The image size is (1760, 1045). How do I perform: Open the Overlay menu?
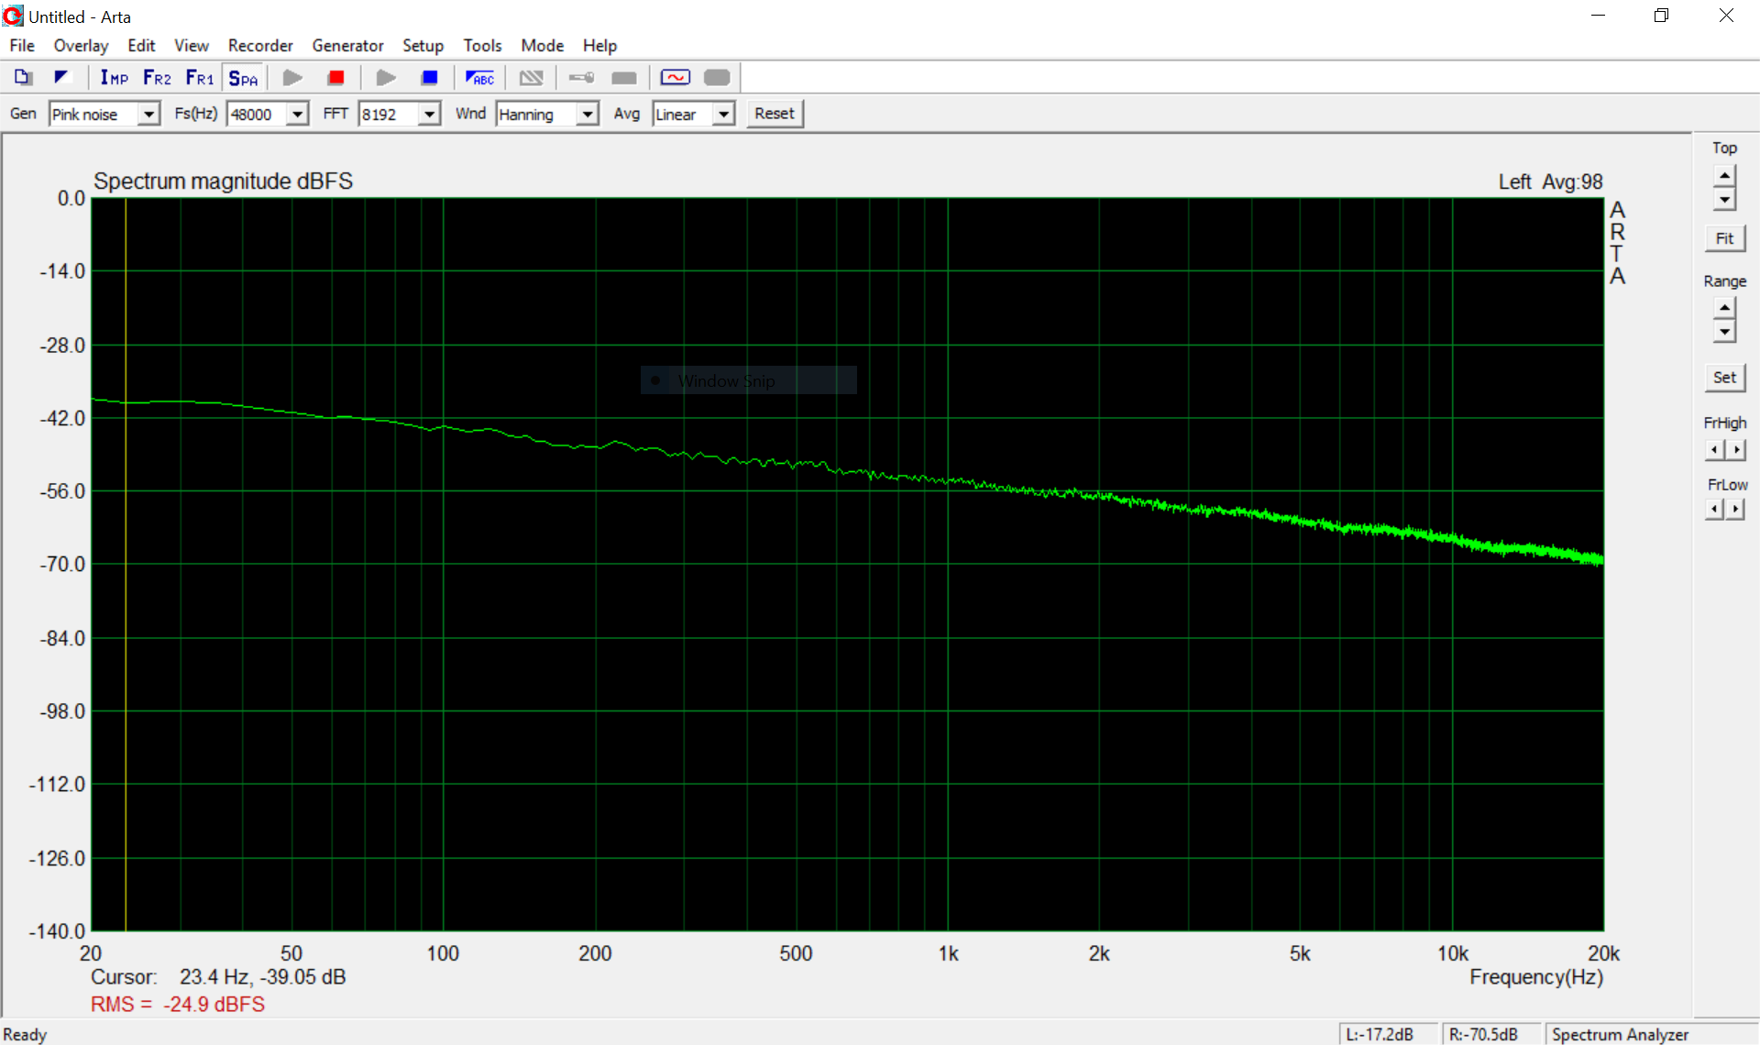click(x=81, y=46)
